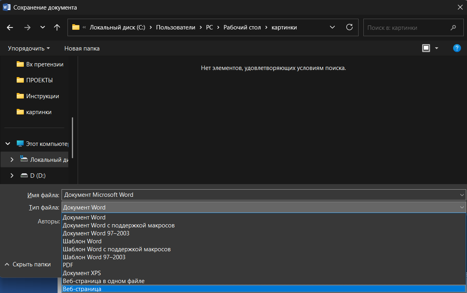The image size is (467, 293).
Task: Create a folder with Новая папка
Action: (x=82, y=48)
